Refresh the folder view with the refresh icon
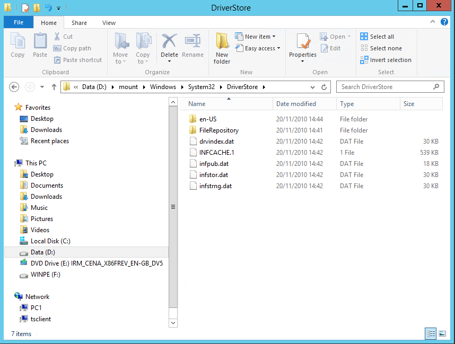 [323, 86]
